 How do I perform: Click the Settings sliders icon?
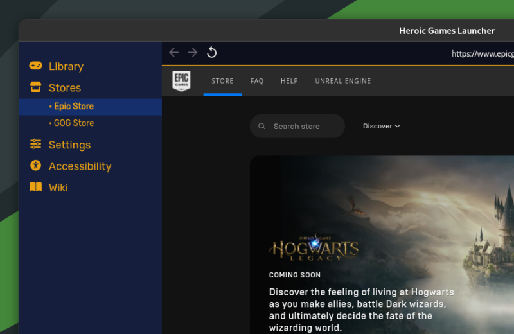(35, 144)
